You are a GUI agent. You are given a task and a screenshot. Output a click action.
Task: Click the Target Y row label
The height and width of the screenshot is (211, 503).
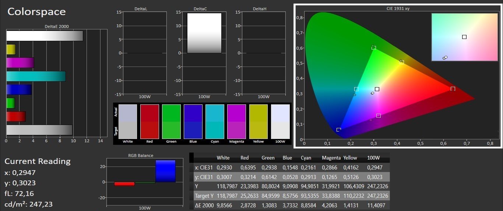pyautogui.click(x=205, y=195)
